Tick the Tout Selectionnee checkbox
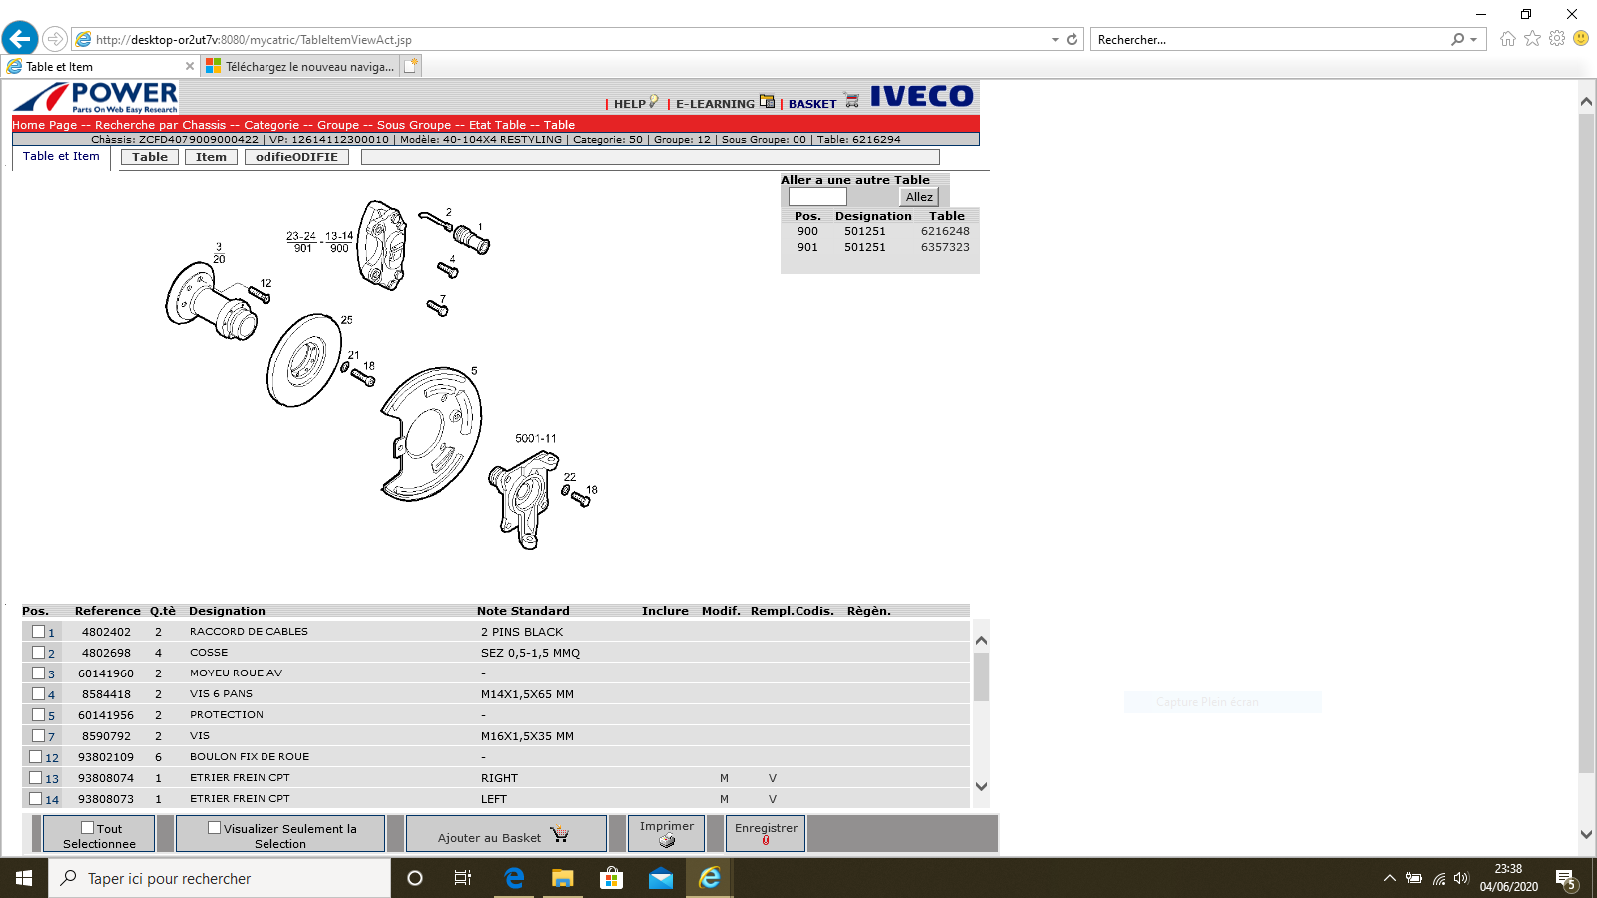Viewport: 1597px width, 898px height. point(88,828)
